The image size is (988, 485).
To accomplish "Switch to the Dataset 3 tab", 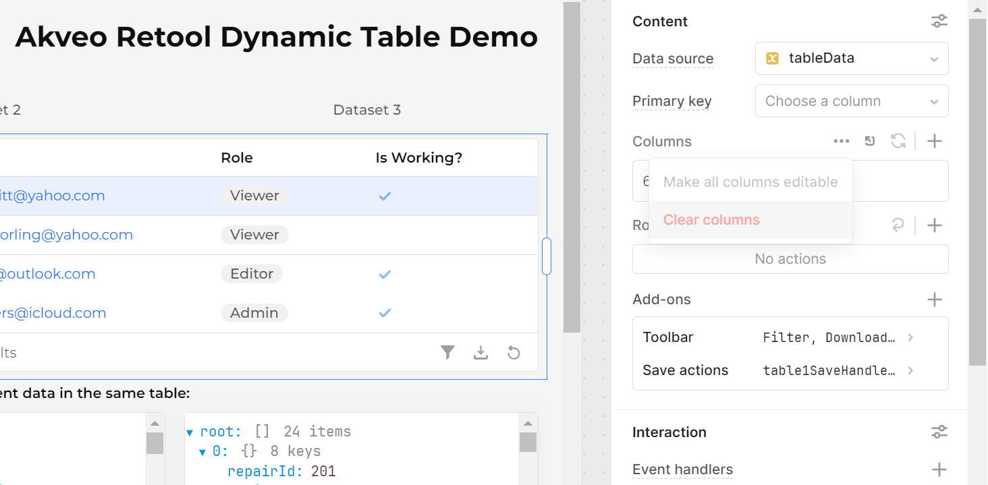I will (367, 110).
